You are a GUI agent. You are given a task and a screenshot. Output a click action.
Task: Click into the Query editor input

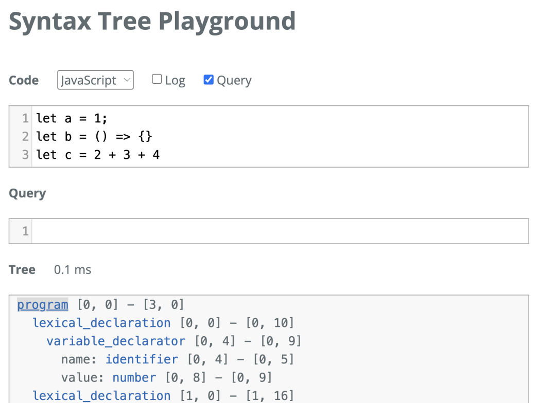[x=280, y=231]
